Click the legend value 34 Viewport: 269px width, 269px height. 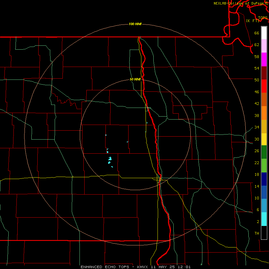257,127
